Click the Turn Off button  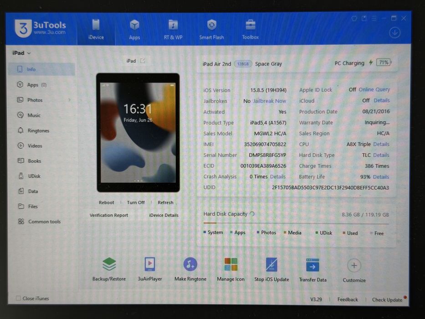pos(136,202)
